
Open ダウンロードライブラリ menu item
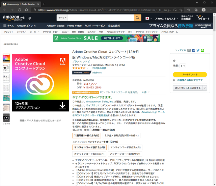point(146,32)
